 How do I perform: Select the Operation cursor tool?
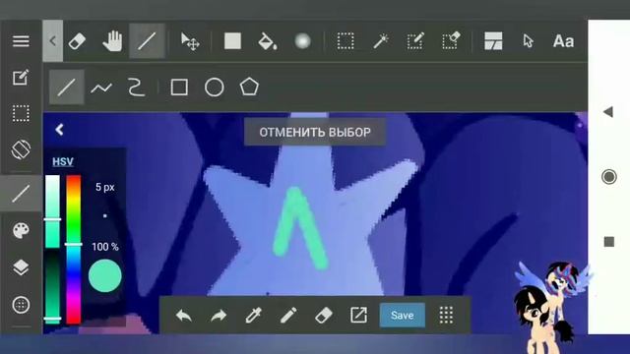(x=528, y=41)
